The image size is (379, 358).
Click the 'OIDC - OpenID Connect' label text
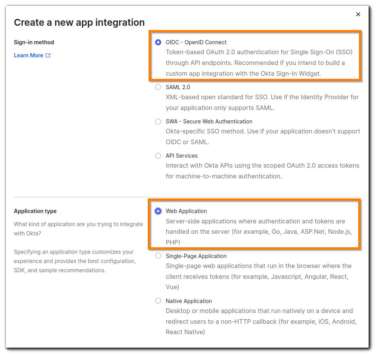pyautogui.click(x=196, y=42)
